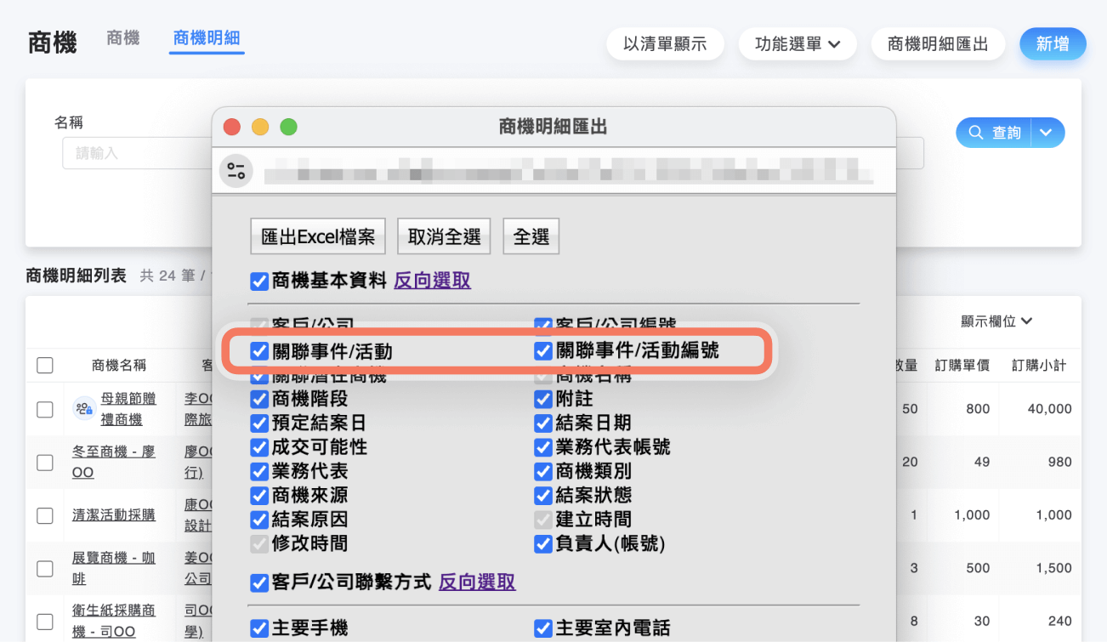This screenshot has width=1107, height=642.
Task: Toggle the 業務代表帳號 checkbox
Action: click(543, 447)
